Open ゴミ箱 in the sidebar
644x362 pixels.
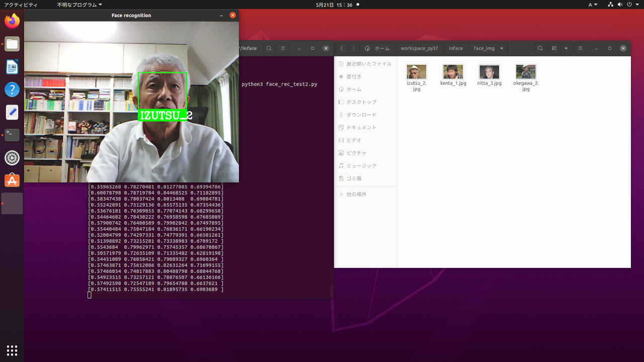point(354,178)
